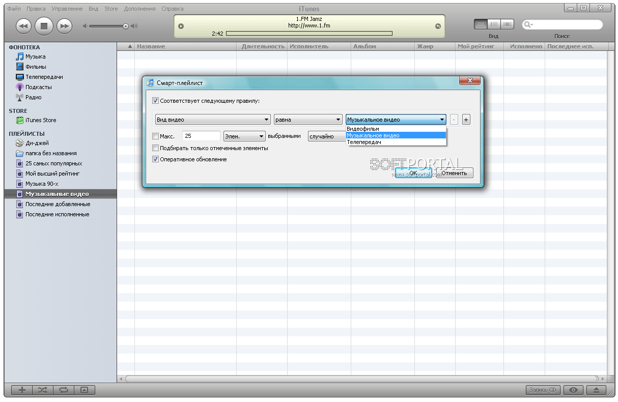The image size is (618, 402).
Task: Click the eject disc button
Action: [x=596, y=390]
